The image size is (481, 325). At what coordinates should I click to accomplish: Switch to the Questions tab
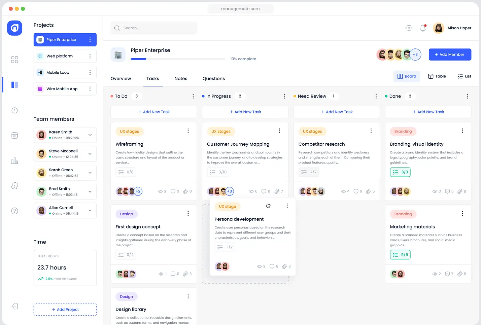pos(214,79)
